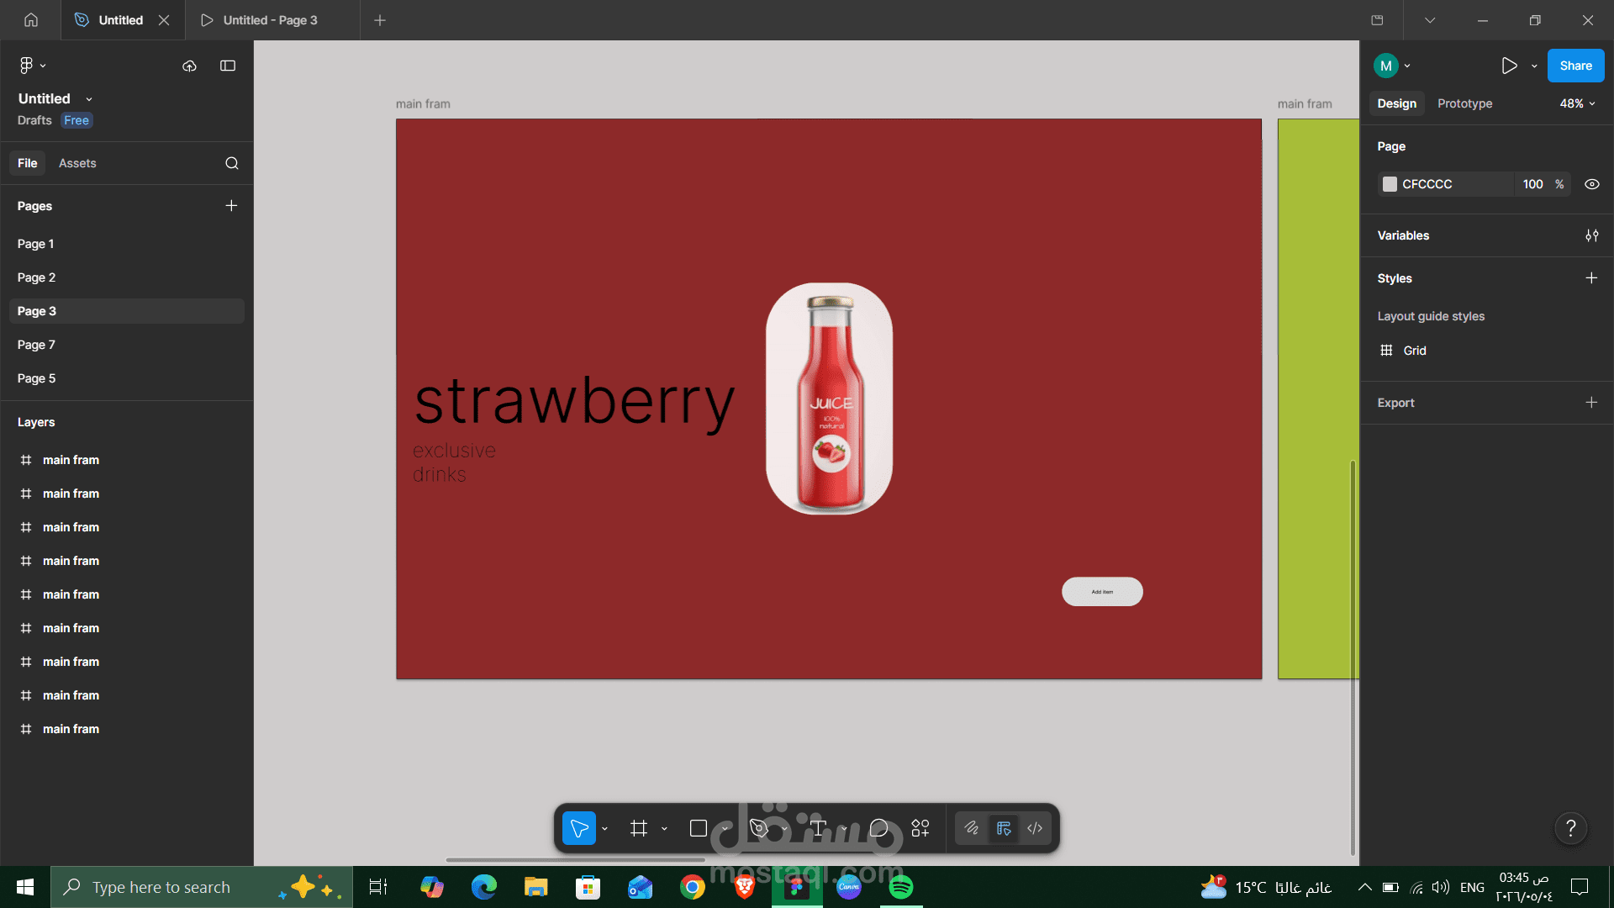1614x908 pixels.
Task: Select the Text tool
Action: (x=819, y=828)
